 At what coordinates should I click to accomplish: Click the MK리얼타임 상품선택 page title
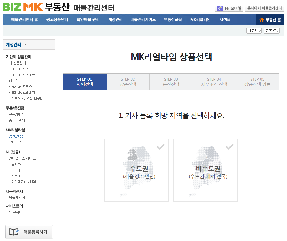click(x=171, y=57)
